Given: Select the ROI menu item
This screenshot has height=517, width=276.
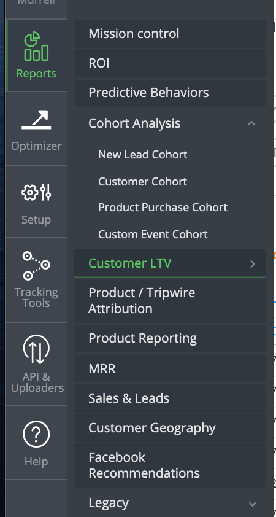Looking at the screenshot, I should pyautogui.click(x=170, y=63).
